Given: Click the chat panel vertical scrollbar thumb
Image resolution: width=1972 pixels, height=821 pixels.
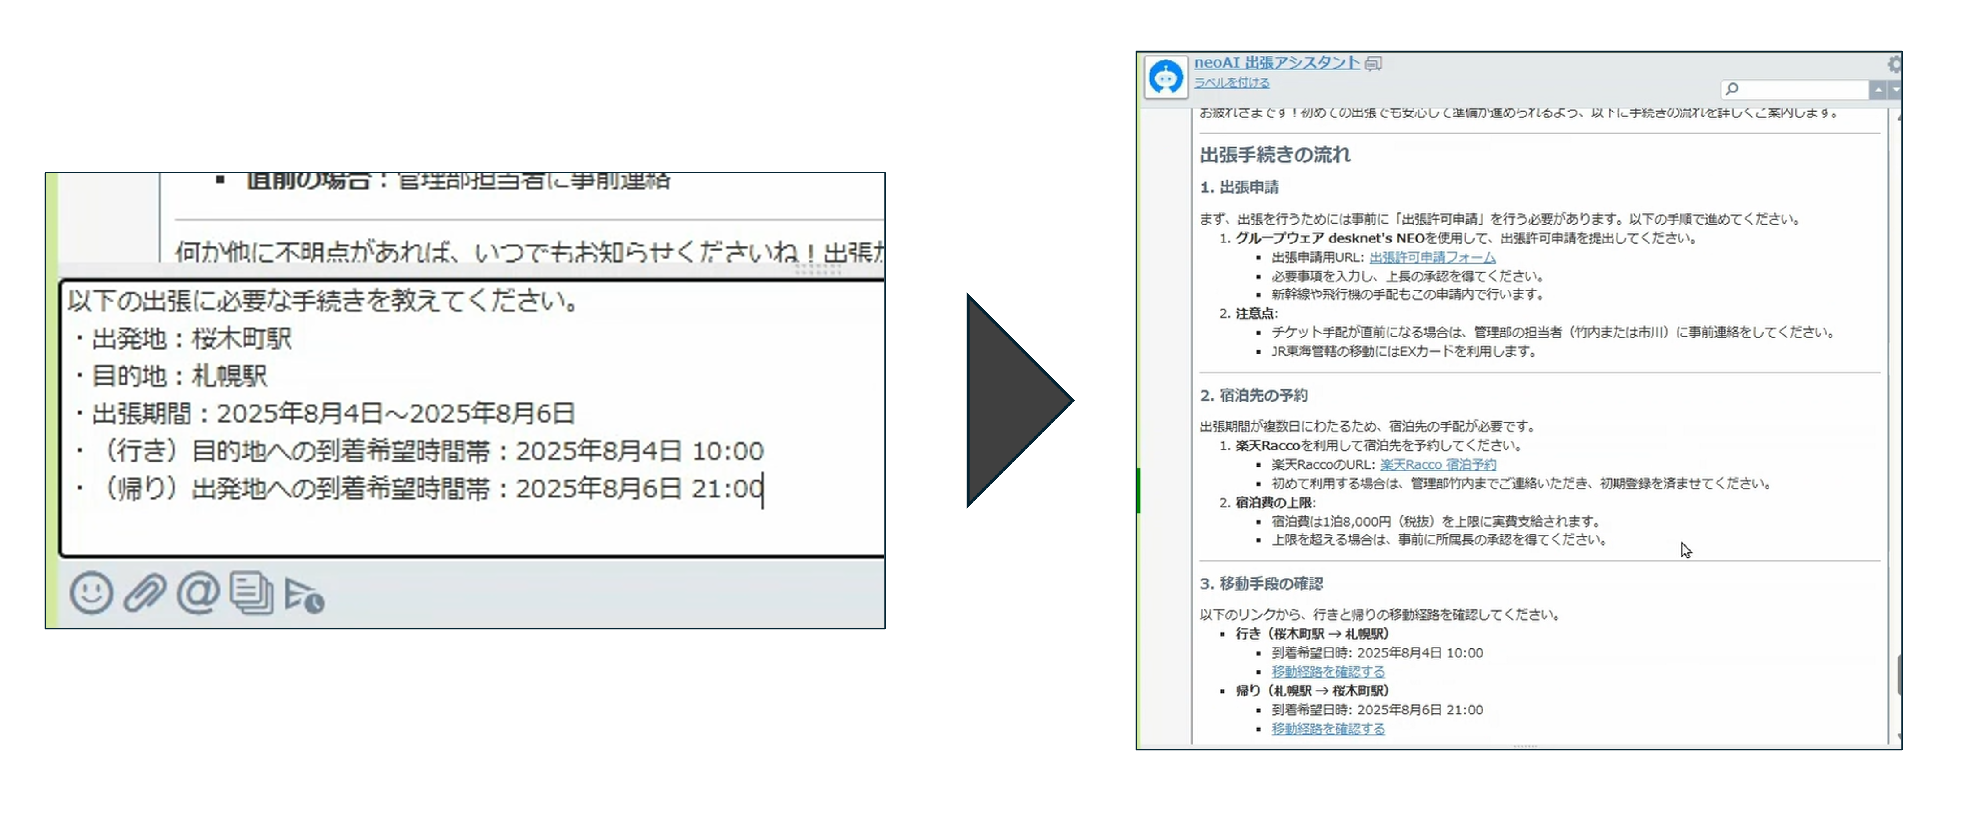Looking at the screenshot, I should [1899, 675].
